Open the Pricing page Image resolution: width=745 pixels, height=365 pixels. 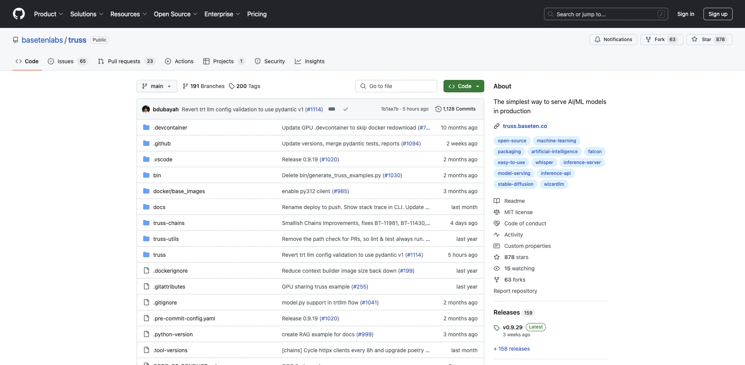[x=257, y=14]
